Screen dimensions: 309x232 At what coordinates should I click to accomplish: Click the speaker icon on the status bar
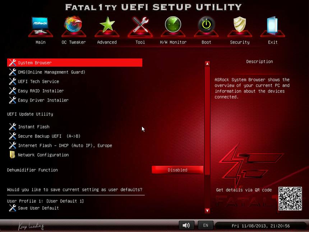(186, 225)
